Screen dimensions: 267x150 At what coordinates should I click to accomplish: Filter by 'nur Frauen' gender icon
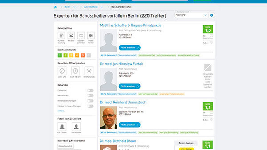[x=62, y=126]
